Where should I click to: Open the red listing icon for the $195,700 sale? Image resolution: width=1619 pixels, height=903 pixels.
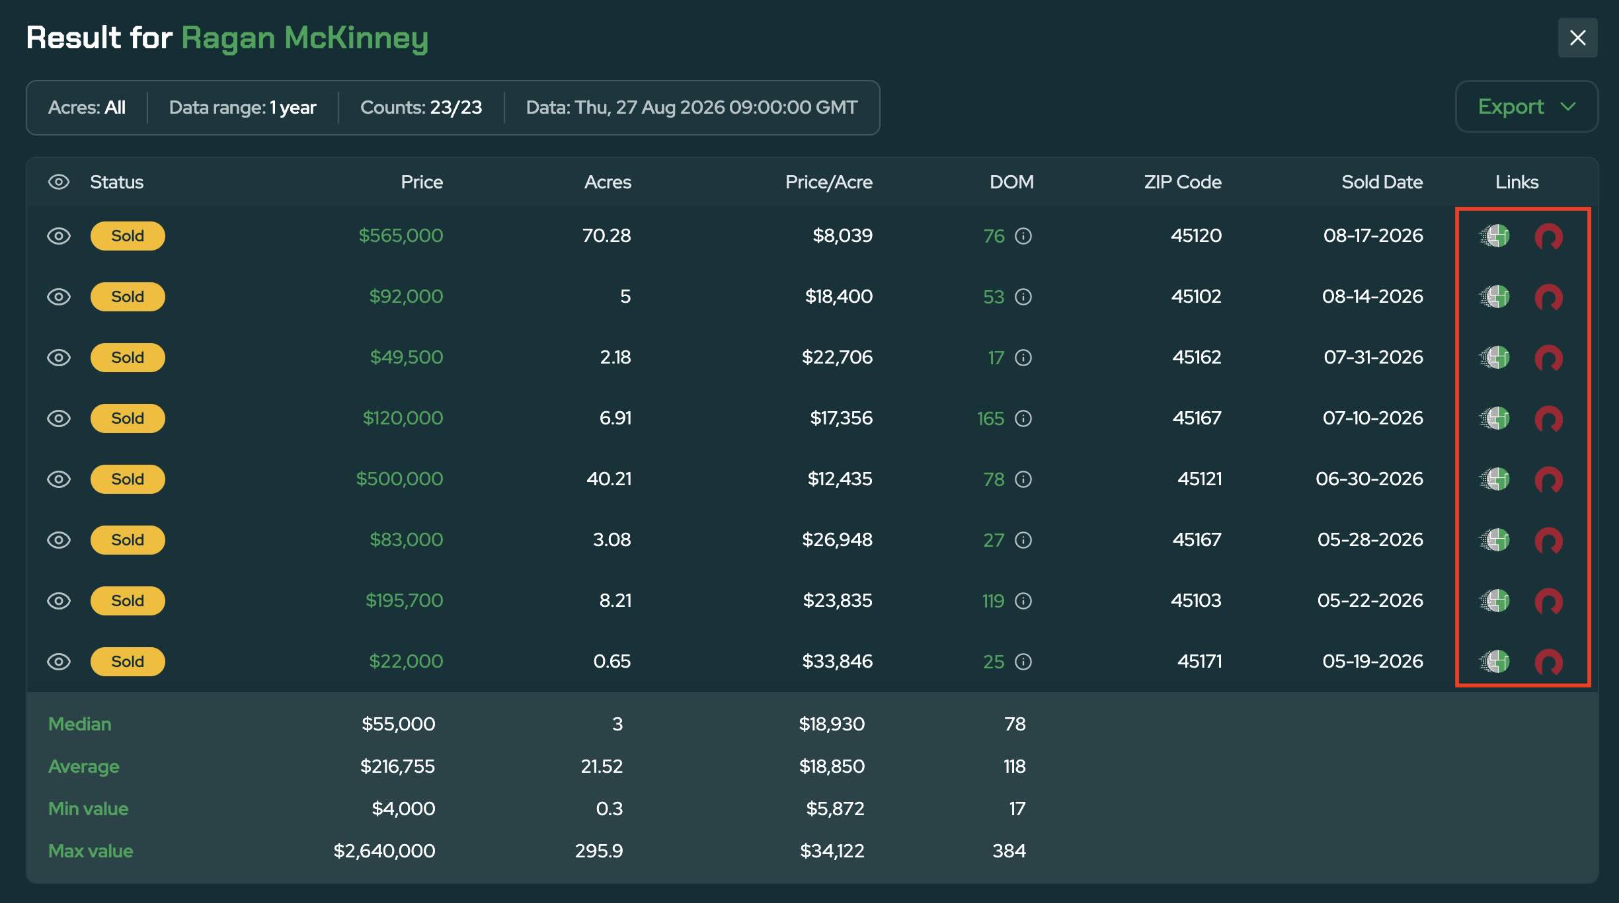[x=1548, y=601]
